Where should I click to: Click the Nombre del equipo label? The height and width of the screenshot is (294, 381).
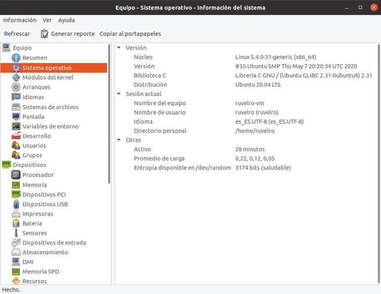click(159, 103)
